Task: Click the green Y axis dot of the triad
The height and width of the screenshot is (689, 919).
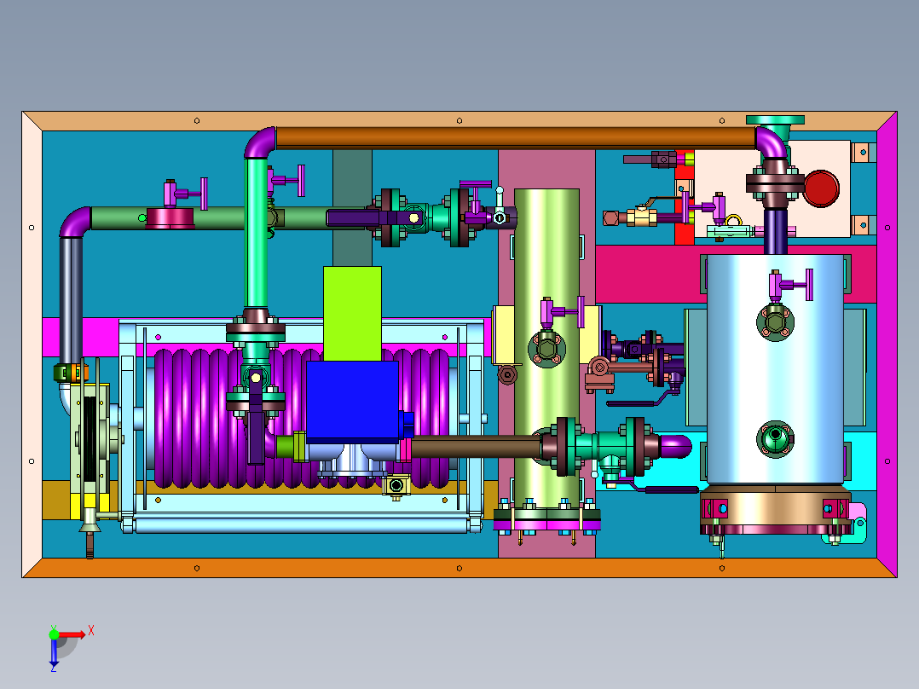Action: pos(54,634)
